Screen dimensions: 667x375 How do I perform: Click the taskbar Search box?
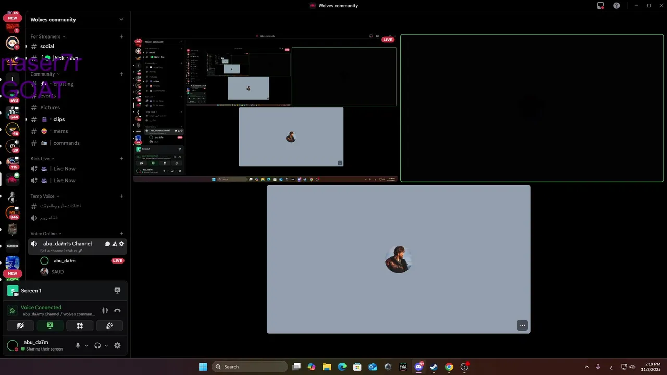point(250,367)
